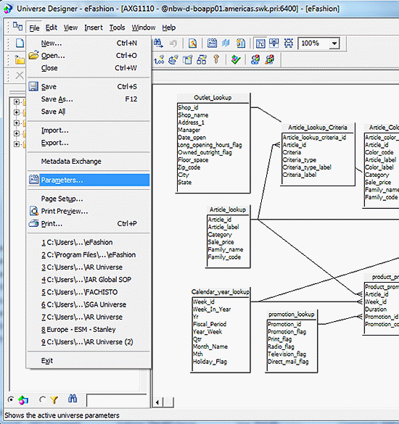399x424 pixels.
Task: Click the left arrow of horizontal scrollbar
Action: tap(157, 402)
